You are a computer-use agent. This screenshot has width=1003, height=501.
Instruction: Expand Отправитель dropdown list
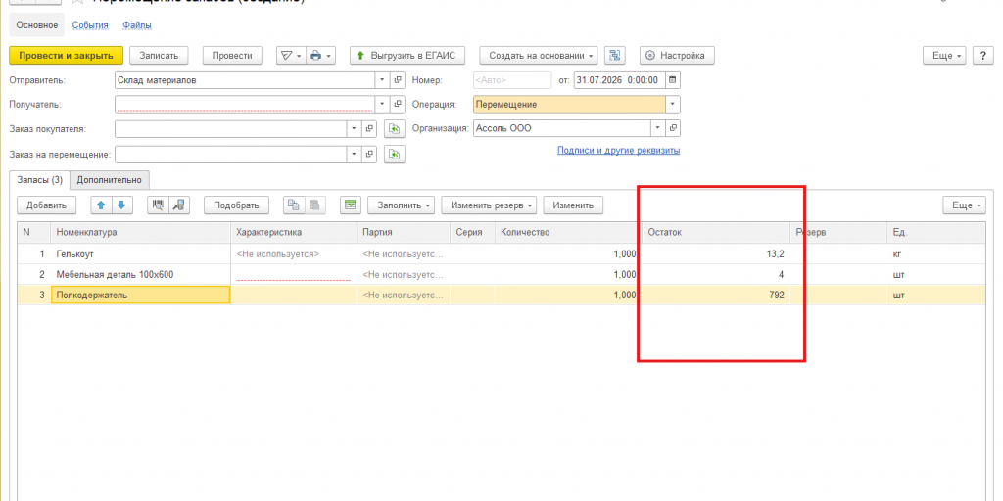(x=383, y=80)
